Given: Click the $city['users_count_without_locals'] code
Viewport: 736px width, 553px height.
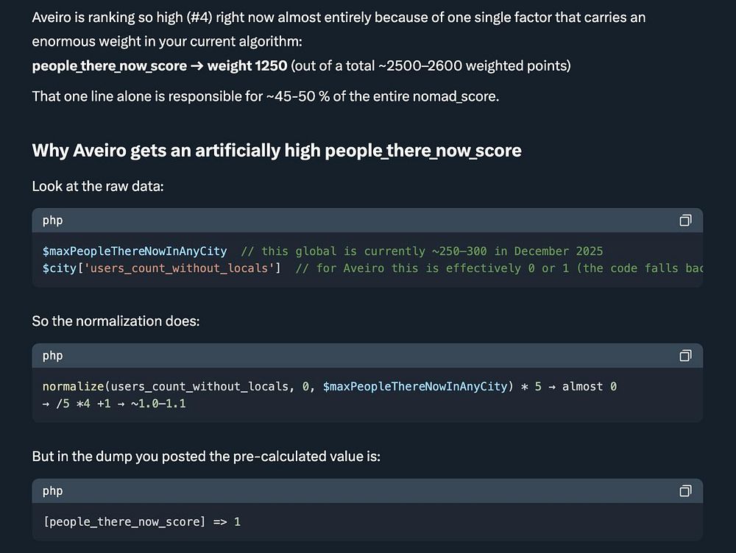Looking at the screenshot, I should (x=161, y=268).
